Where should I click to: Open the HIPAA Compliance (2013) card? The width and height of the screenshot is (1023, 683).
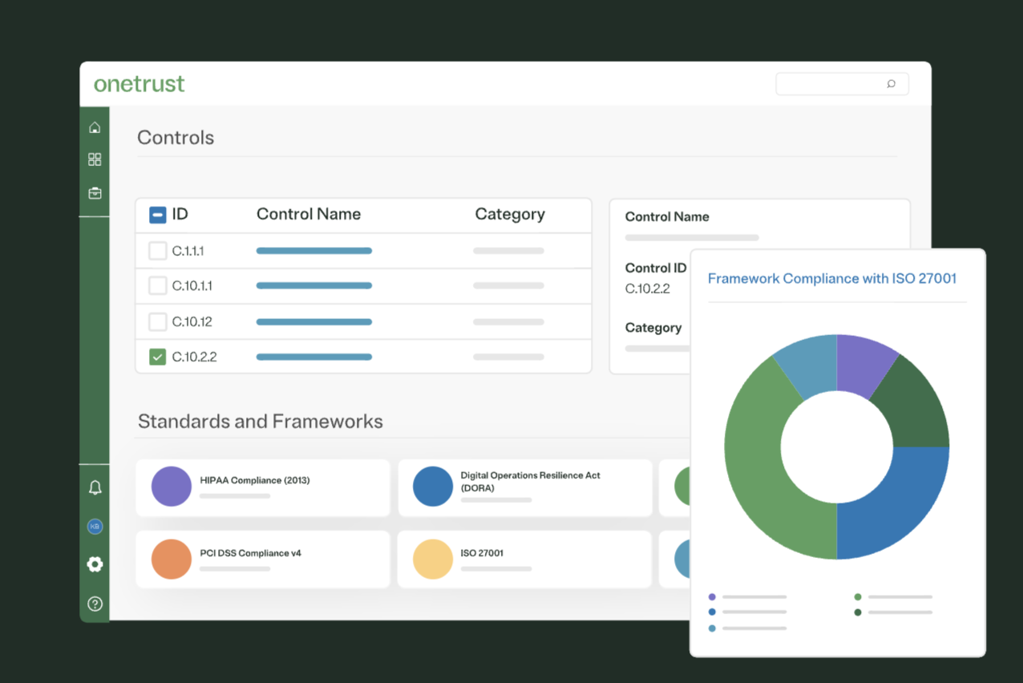point(263,487)
